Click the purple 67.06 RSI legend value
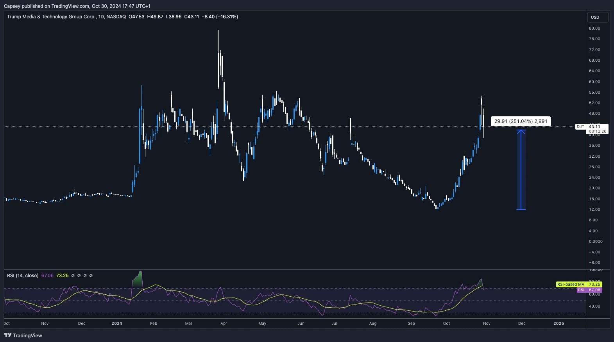The height and width of the screenshot is (342, 614). tap(47, 276)
